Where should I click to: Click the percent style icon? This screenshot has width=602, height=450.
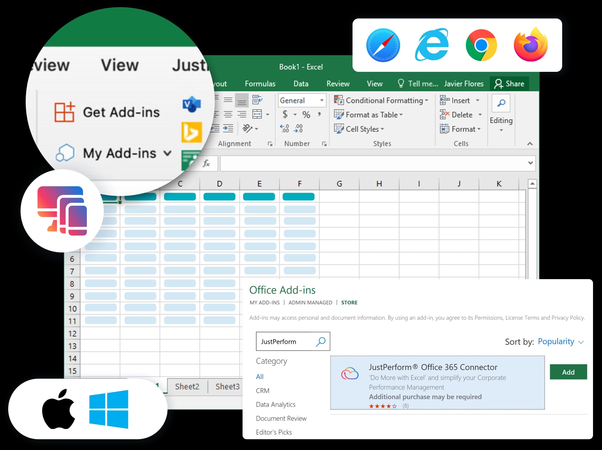coord(306,114)
